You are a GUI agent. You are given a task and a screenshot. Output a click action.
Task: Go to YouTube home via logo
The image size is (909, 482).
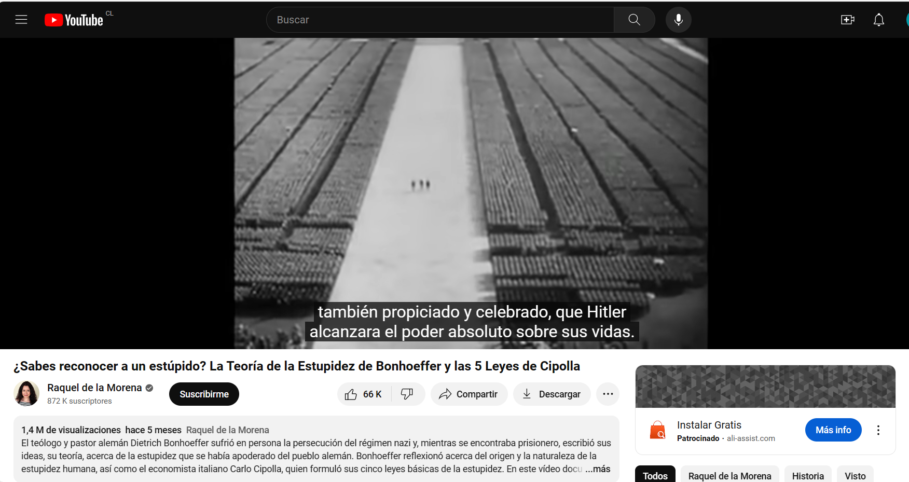click(74, 20)
